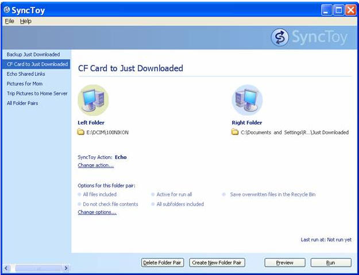Select the Echo Shared Links folder pair
Screen dimensions: 359x275
click(26, 74)
